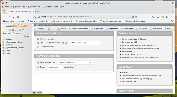The image size is (177, 97).
Task: Reload navigation panel with green arrow icon
Action: pos(23,30)
